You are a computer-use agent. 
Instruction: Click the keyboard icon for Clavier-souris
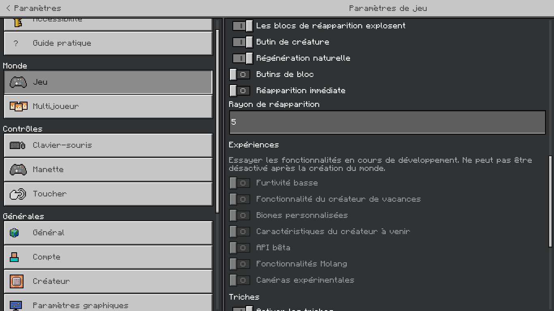[x=17, y=145]
